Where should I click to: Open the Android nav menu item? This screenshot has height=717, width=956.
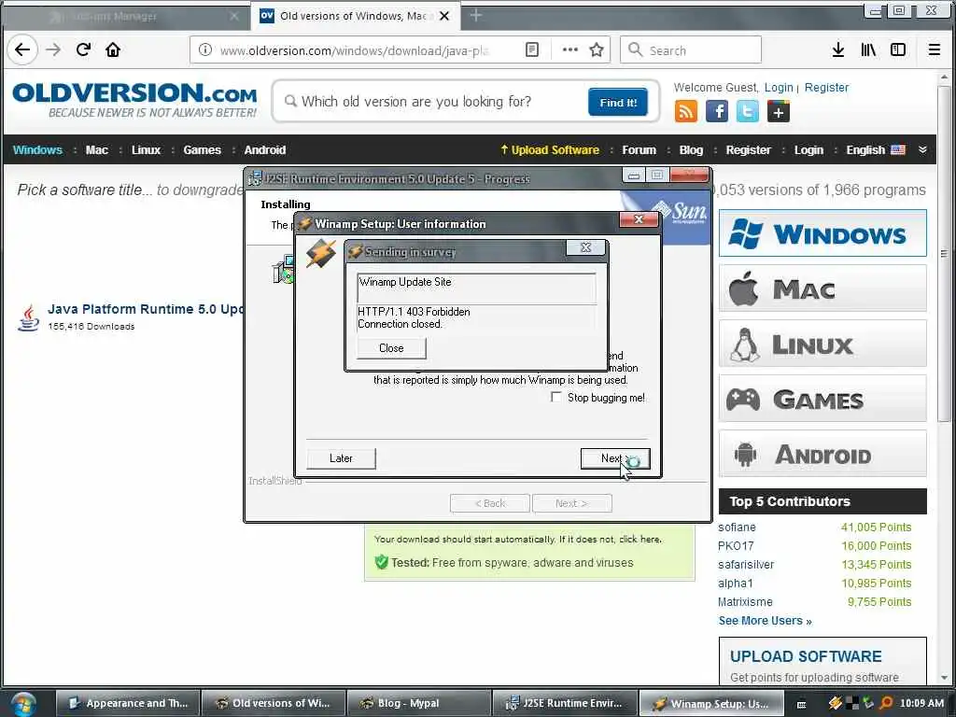264,150
